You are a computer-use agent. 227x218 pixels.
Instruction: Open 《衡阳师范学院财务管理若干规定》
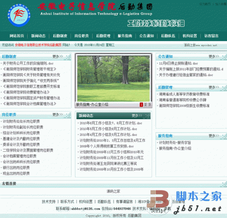tap(30, 69)
